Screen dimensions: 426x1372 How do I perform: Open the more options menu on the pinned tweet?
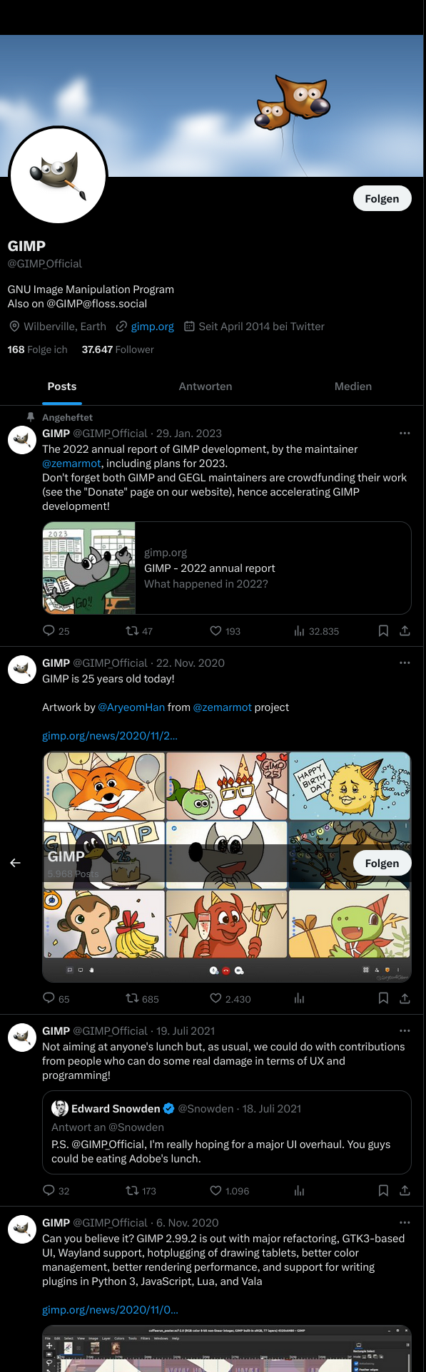[x=405, y=432]
